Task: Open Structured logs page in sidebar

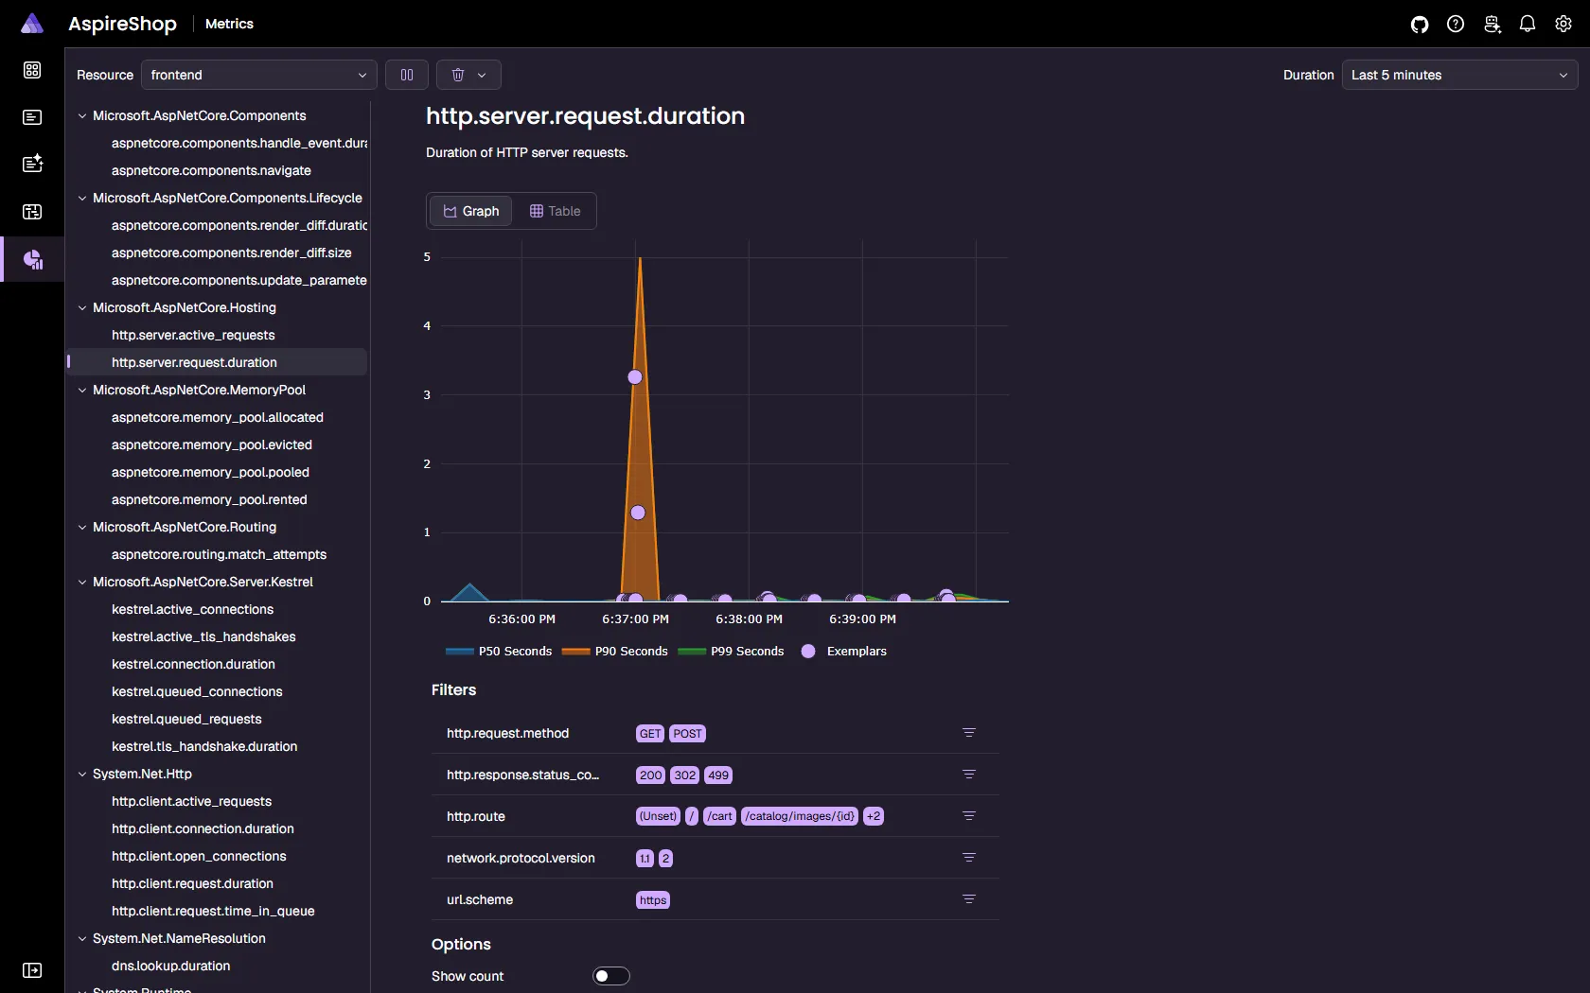Action: pos(32,164)
